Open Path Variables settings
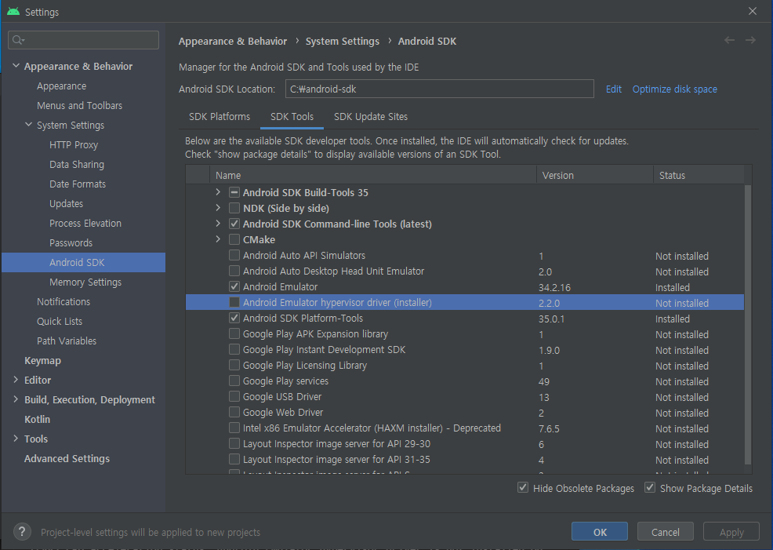Screen dimensions: 773x550 click(x=67, y=341)
